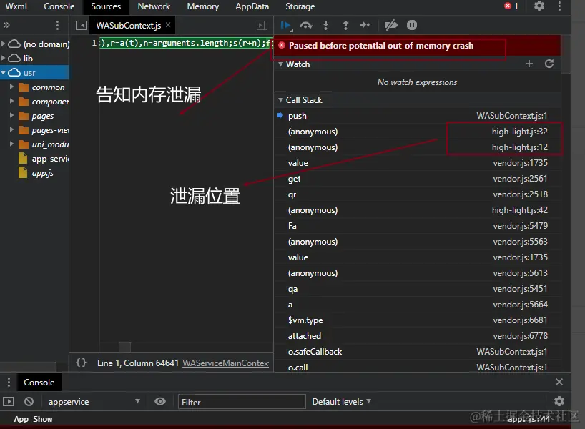Expand the components folder
This screenshot has width=585, height=429.
pyautogui.click(x=11, y=101)
